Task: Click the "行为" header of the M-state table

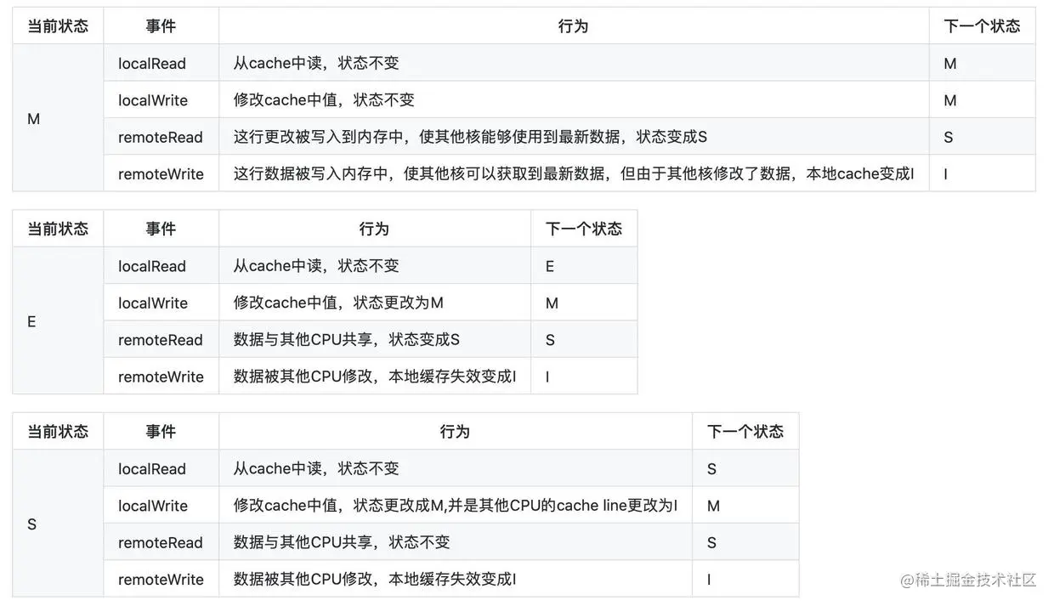Action: (574, 26)
